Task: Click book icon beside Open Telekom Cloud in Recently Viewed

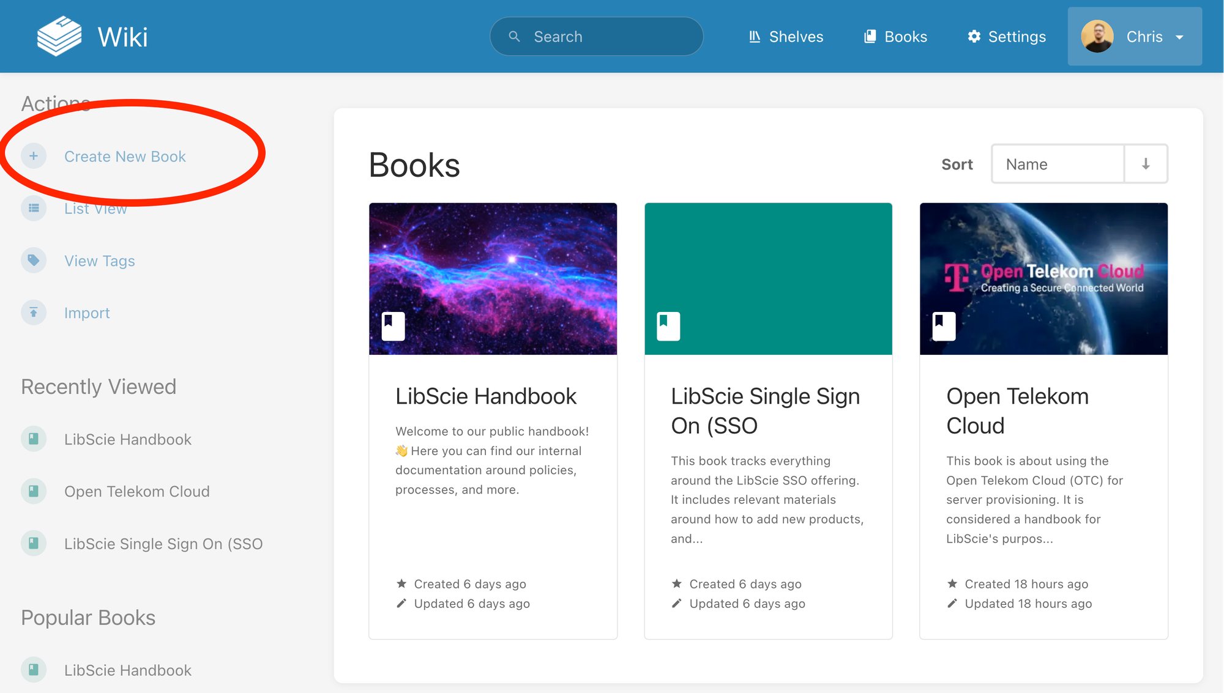Action: tap(34, 491)
